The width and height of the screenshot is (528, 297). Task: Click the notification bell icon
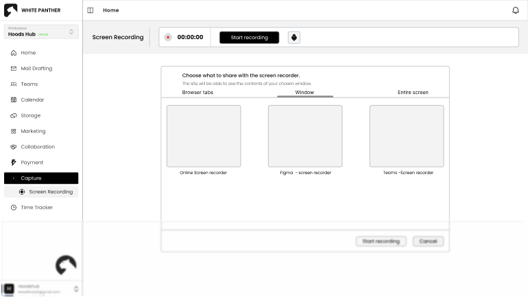pos(516,10)
